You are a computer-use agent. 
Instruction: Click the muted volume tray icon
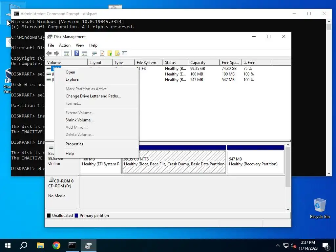pyautogui.click(x=293, y=245)
